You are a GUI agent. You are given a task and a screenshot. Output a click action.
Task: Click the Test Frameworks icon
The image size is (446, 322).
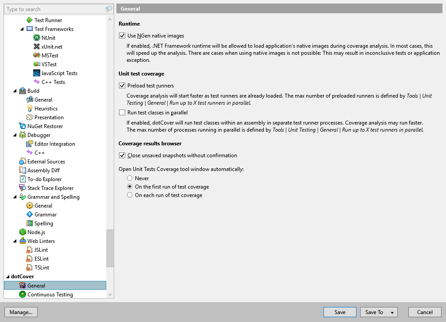tap(30, 29)
